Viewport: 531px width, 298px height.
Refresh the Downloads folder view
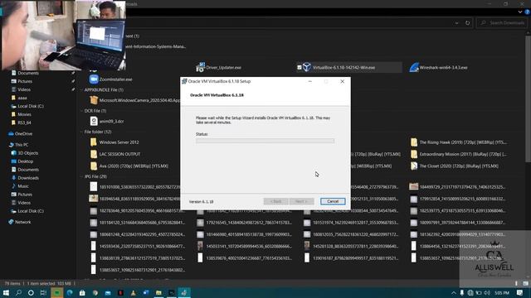(x=468, y=23)
